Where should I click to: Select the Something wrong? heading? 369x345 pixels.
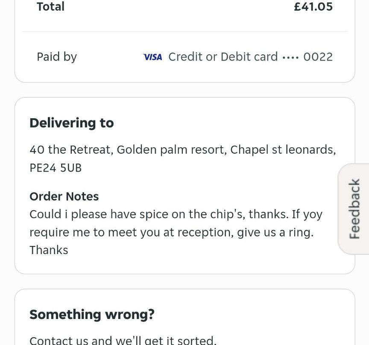[x=92, y=315]
